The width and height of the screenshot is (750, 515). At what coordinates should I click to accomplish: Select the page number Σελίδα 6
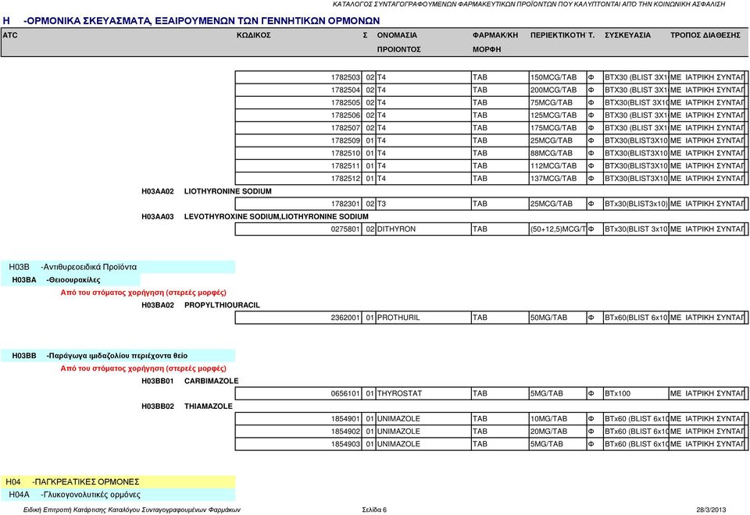[x=374, y=510]
